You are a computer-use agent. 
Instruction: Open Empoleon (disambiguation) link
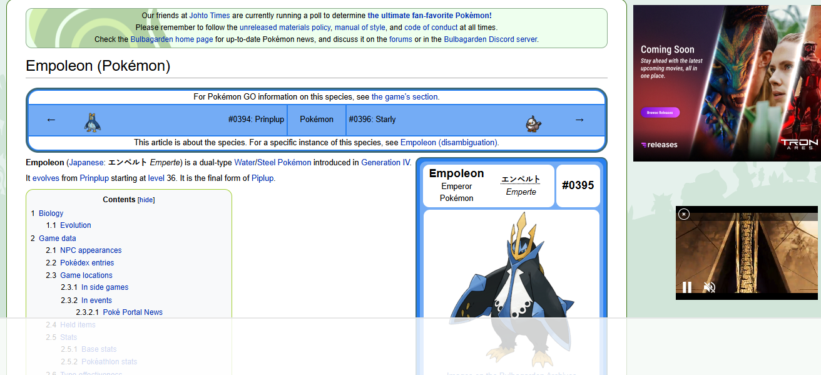449,143
